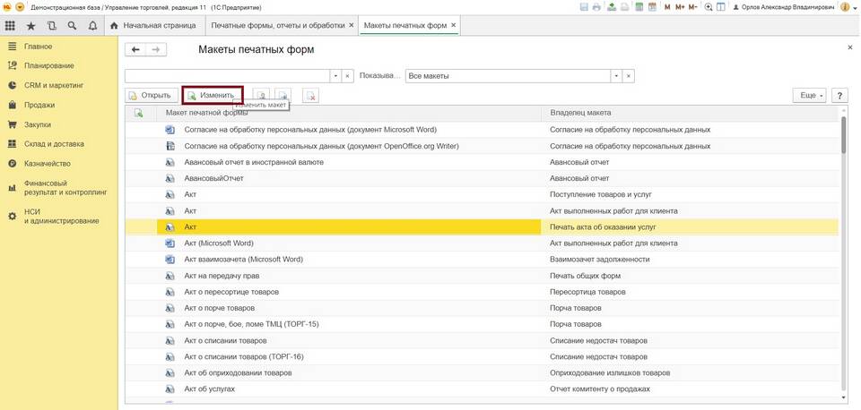This screenshot has width=861, height=410.
Task: Open Favorites star icon
Action: coord(31,26)
